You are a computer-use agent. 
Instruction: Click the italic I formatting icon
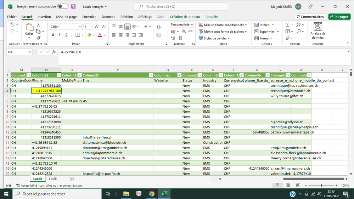60,35
